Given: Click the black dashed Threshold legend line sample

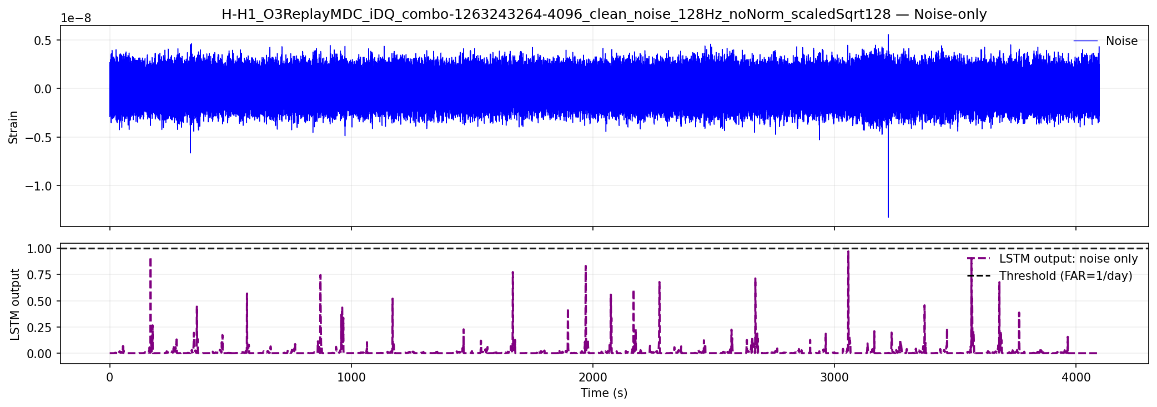Looking at the screenshot, I should (x=979, y=276).
